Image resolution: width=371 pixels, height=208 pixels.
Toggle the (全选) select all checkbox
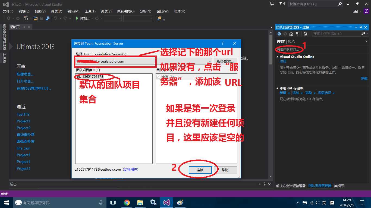(x=158, y=77)
